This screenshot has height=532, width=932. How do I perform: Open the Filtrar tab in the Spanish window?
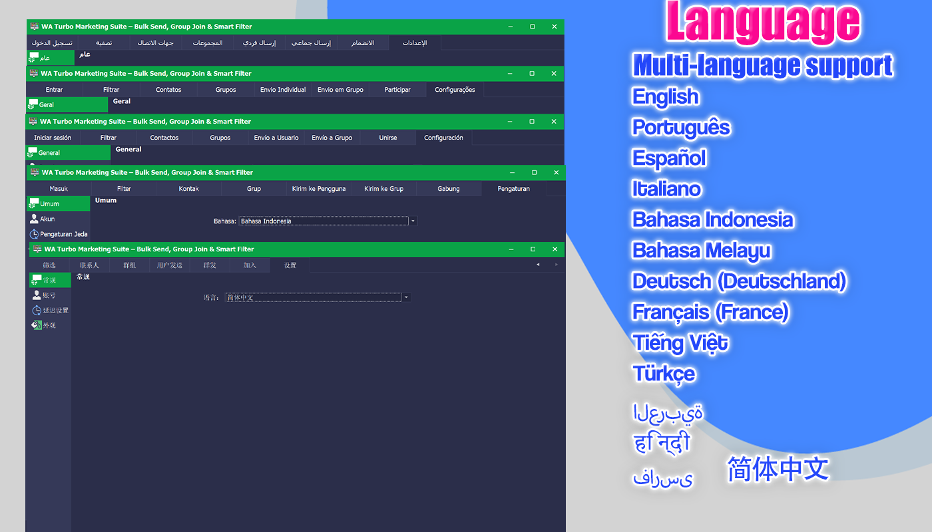tap(109, 138)
